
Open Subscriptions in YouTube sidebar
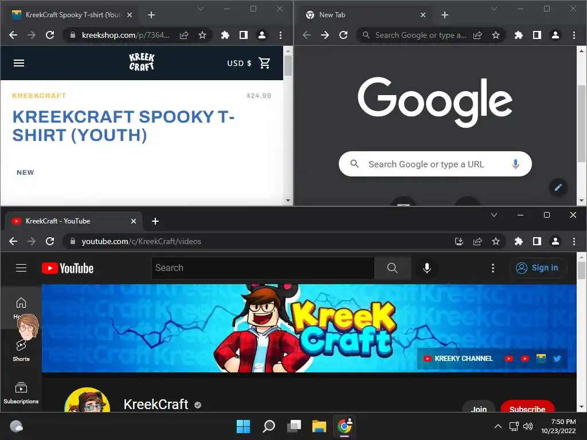point(21,393)
